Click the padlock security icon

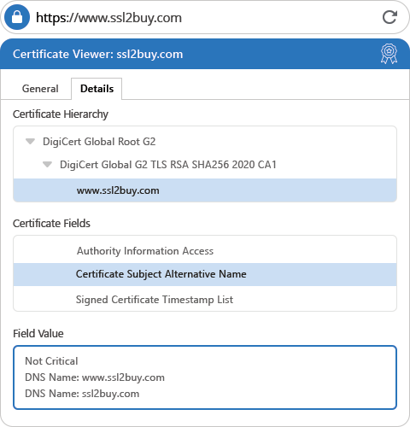pyautogui.click(x=17, y=17)
